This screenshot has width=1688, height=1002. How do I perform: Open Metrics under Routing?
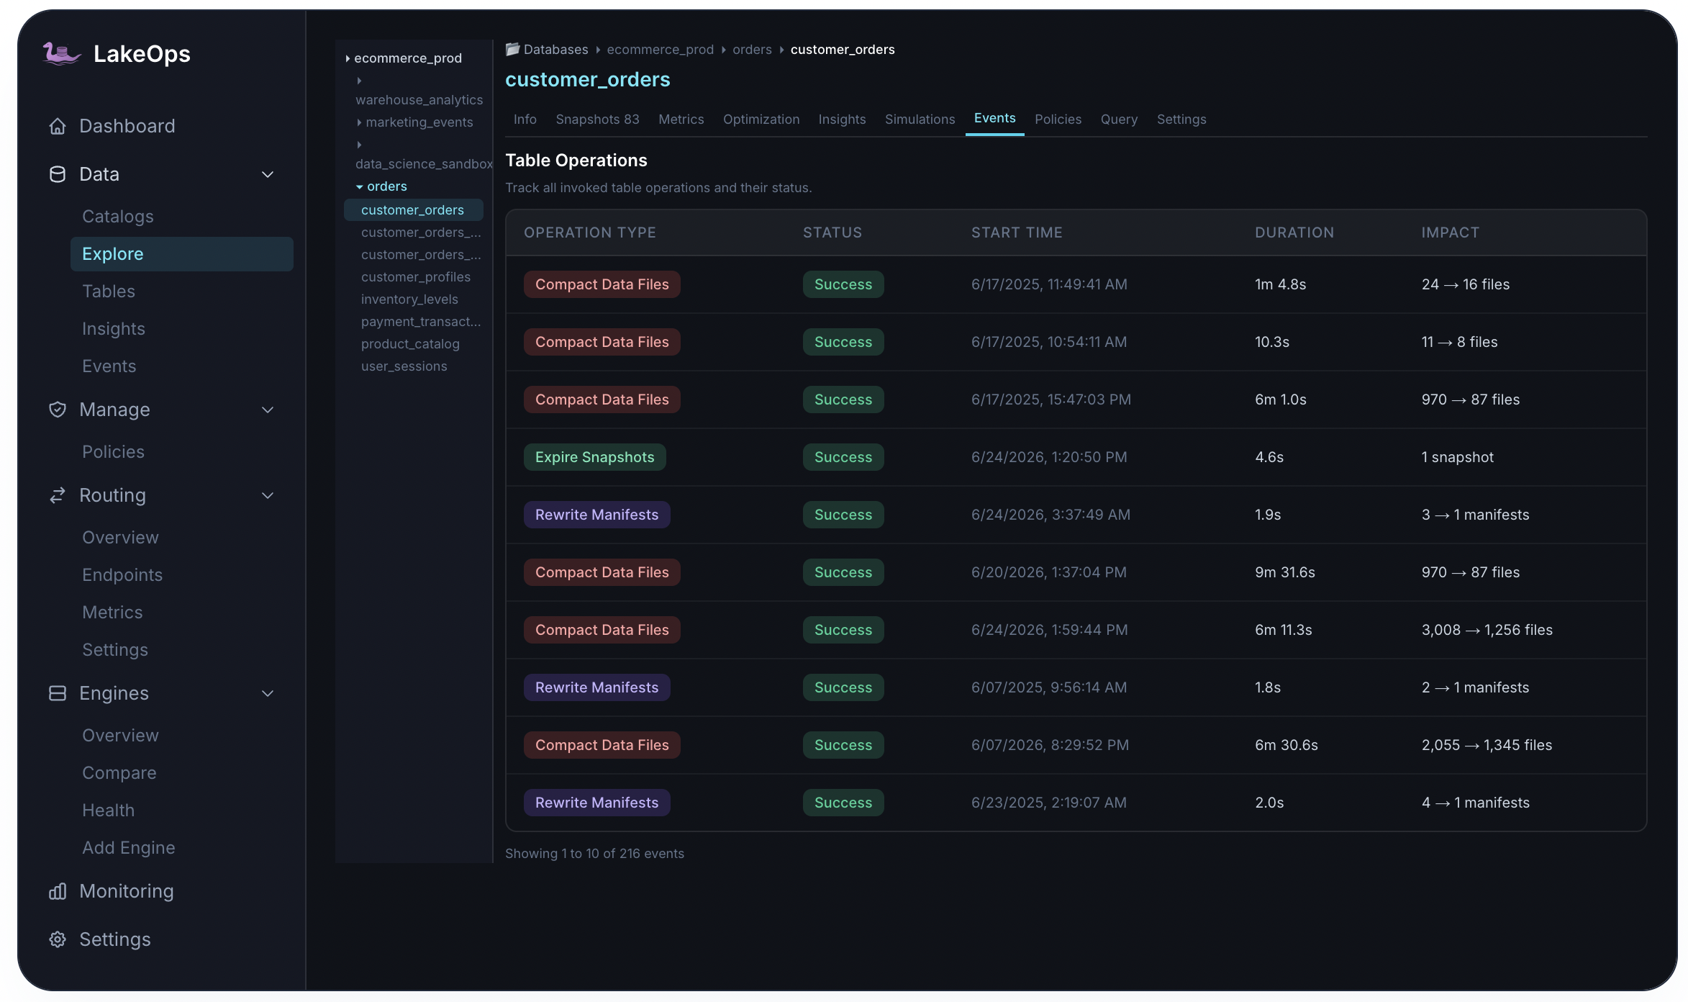tap(112, 613)
